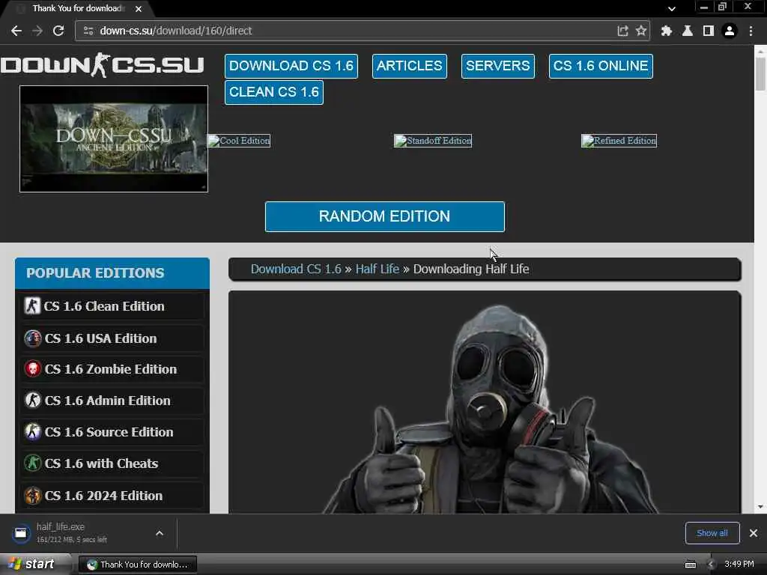Click Show all downloads button
The image size is (767, 575).
tap(712, 533)
